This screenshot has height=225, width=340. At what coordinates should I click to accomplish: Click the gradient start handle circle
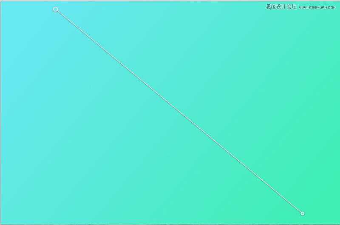click(55, 9)
